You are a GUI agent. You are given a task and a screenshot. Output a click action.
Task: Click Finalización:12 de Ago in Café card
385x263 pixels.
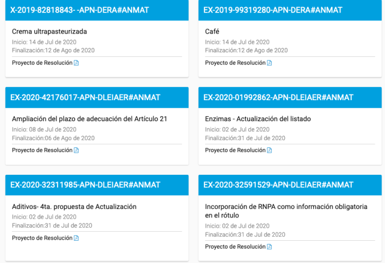pos(246,51)
